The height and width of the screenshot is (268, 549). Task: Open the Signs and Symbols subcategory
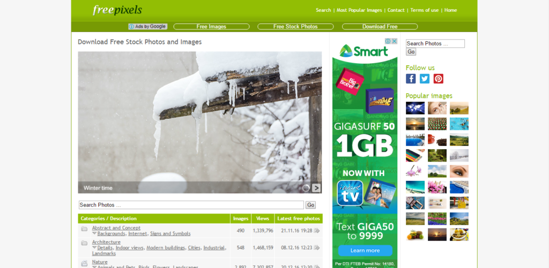(170, 233)
